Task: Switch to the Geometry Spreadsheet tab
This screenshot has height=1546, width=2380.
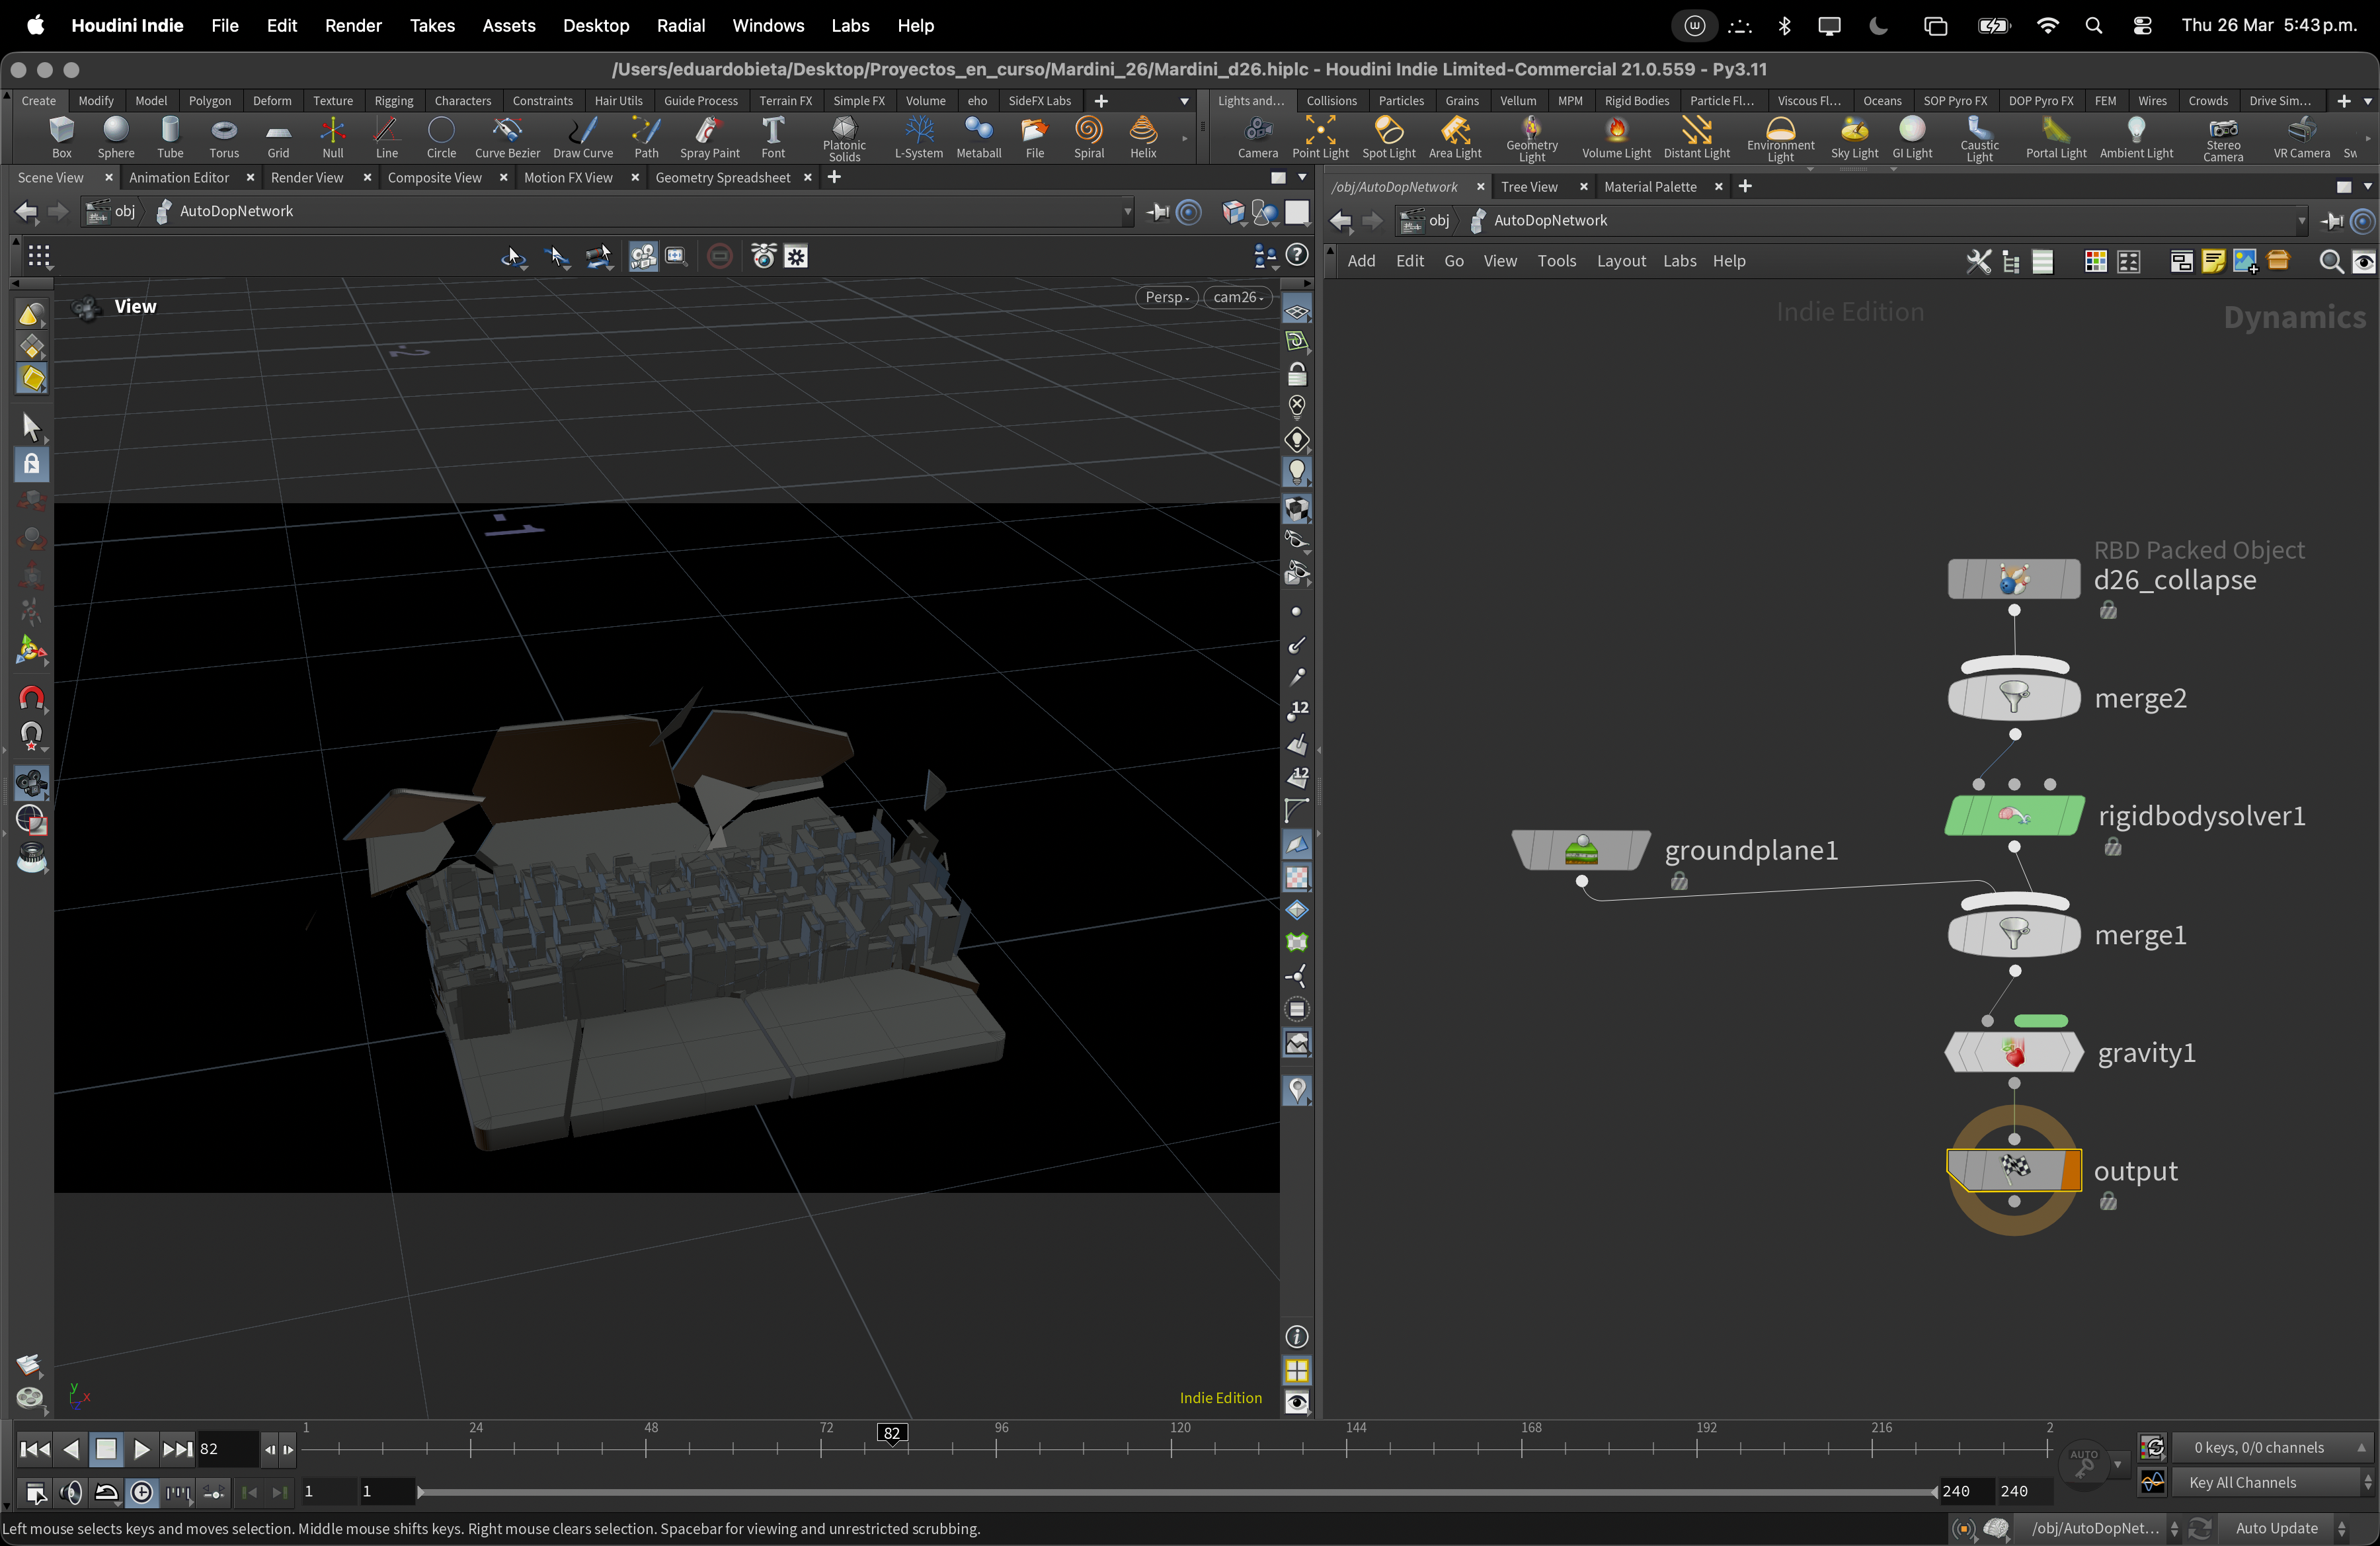Action: (722, 177)
